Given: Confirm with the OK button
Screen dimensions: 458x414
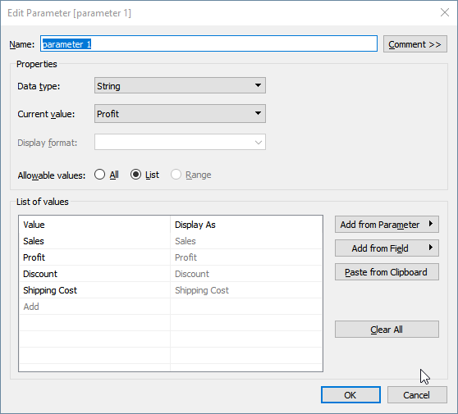Looking at the screenshot, I should pyautogui.click(x=350, y=395).
